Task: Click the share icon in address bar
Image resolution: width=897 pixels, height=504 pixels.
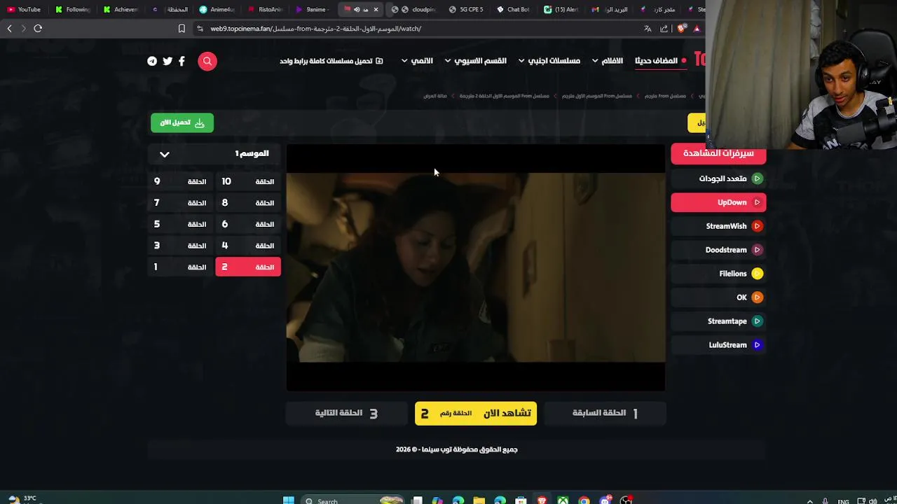Action: pyautogui.click(x=664, y=29)
